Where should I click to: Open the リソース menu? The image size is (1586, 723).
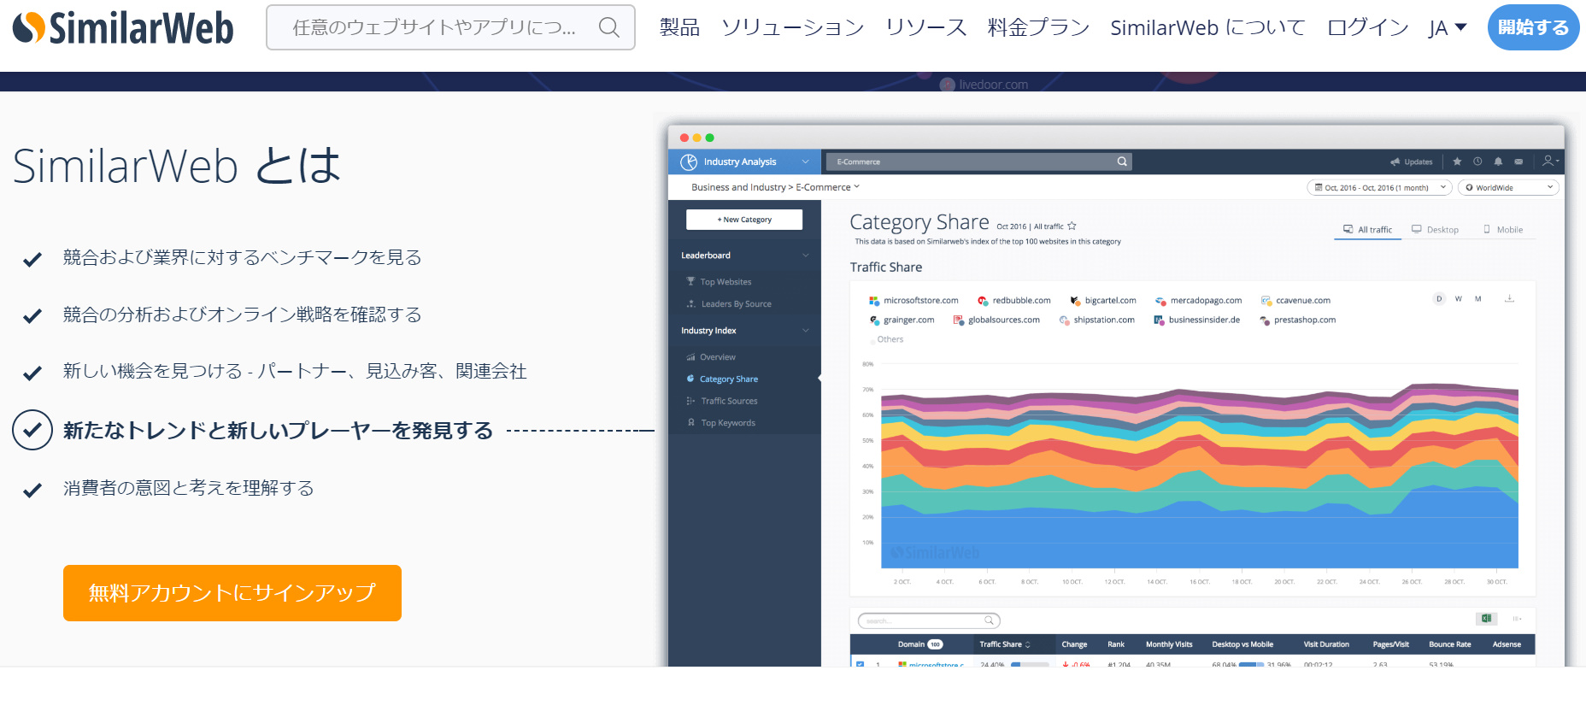[926, 27]
